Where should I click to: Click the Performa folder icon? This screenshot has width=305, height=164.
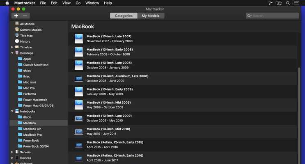coord(20,93)
